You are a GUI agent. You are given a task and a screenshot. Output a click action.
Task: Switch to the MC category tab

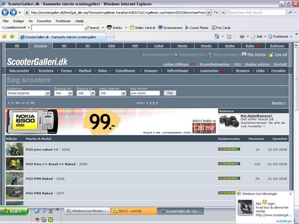64,46
